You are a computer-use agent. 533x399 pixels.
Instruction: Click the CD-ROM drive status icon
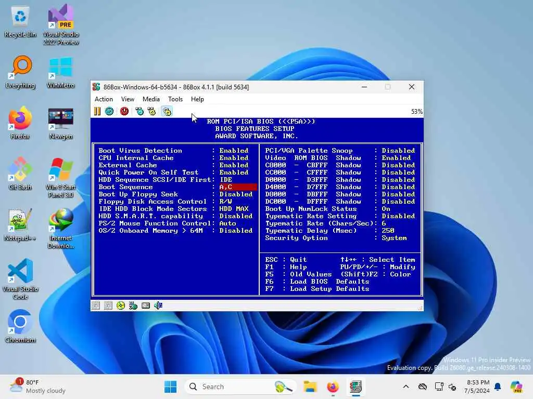pyautogui.click(x=121, y=305)
